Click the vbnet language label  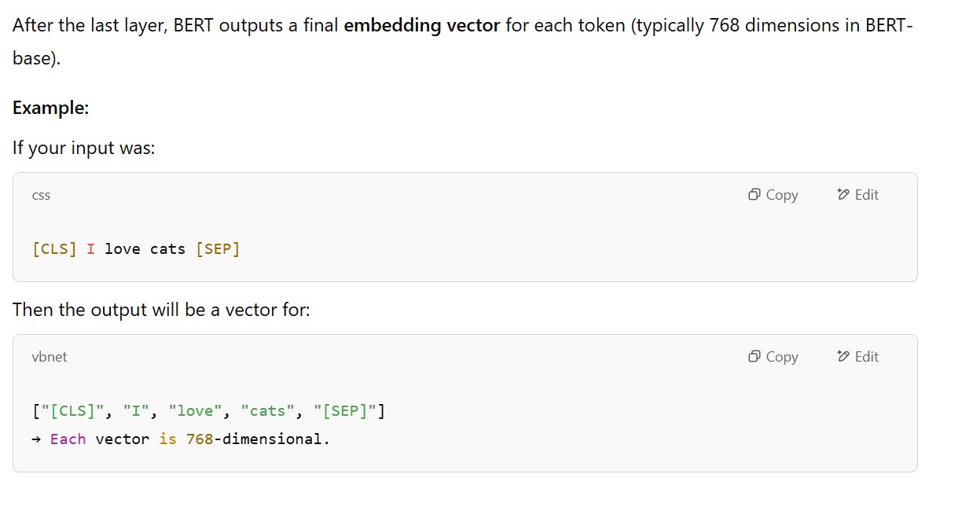click(x=50, y=357)
